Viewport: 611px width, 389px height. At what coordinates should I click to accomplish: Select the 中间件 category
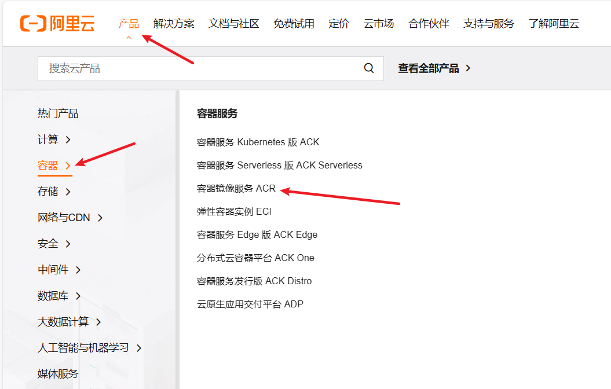[x=53, y=270]
